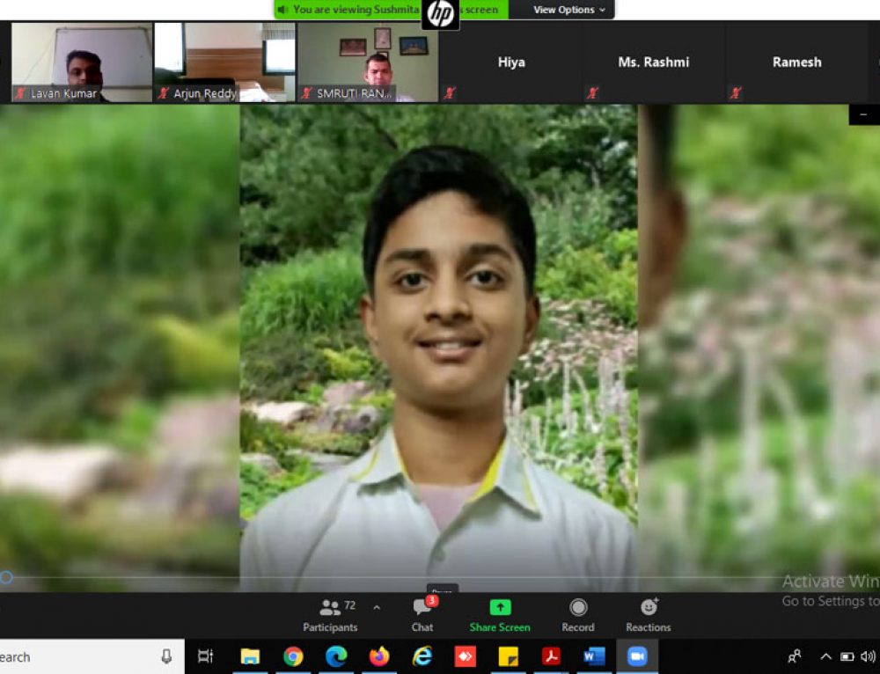
Task: Open Sticky Notes from the taskbar
Action: [509, 656]
